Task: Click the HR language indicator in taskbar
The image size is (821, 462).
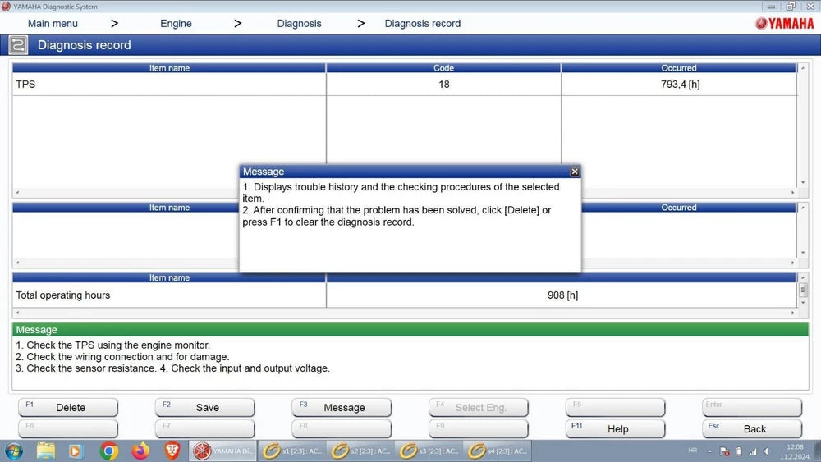Action: pos(692,451)
